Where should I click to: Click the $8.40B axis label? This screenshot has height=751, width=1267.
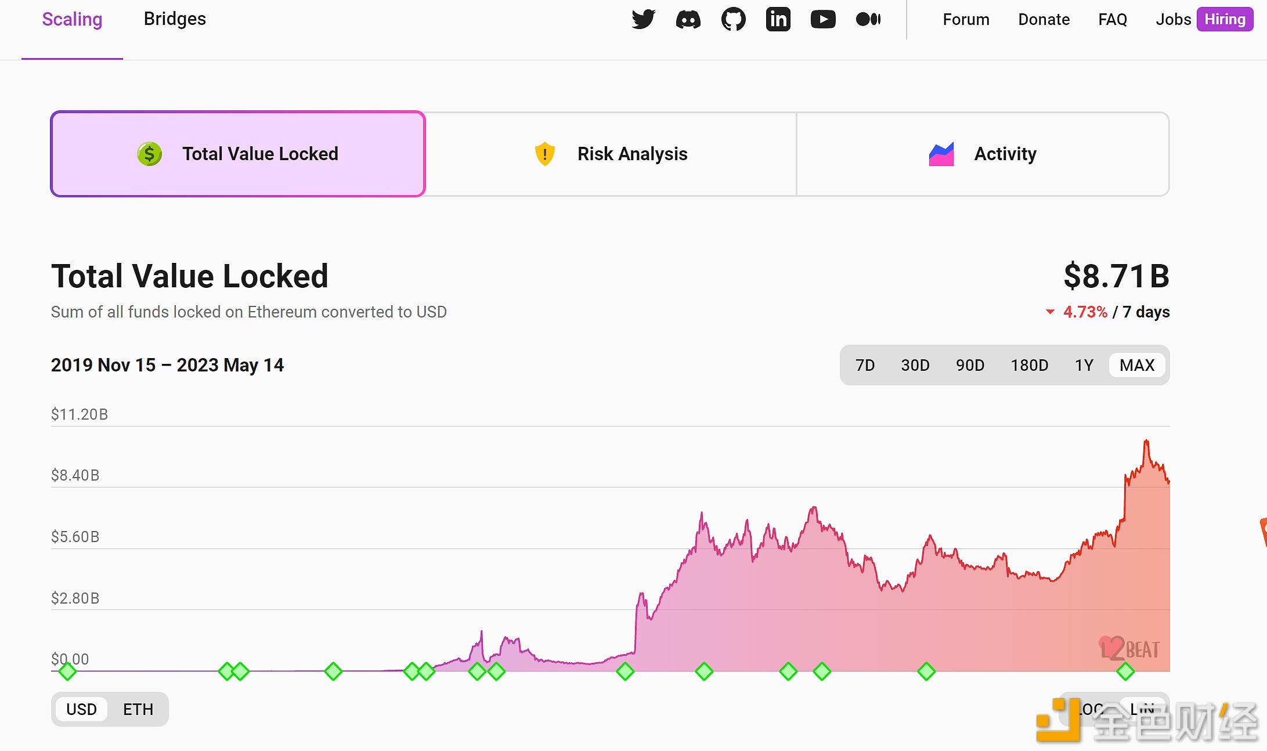coord(75,475)
